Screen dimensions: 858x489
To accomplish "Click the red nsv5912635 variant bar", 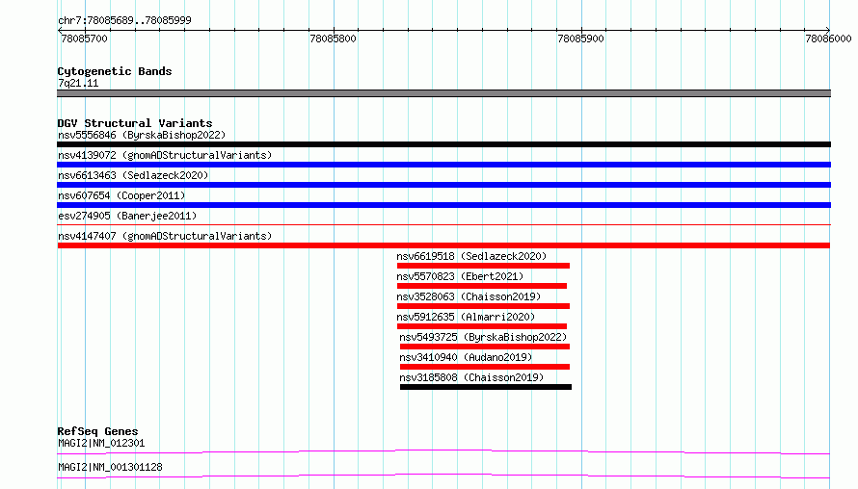I will pyautogui.click(x=482, y=326).
